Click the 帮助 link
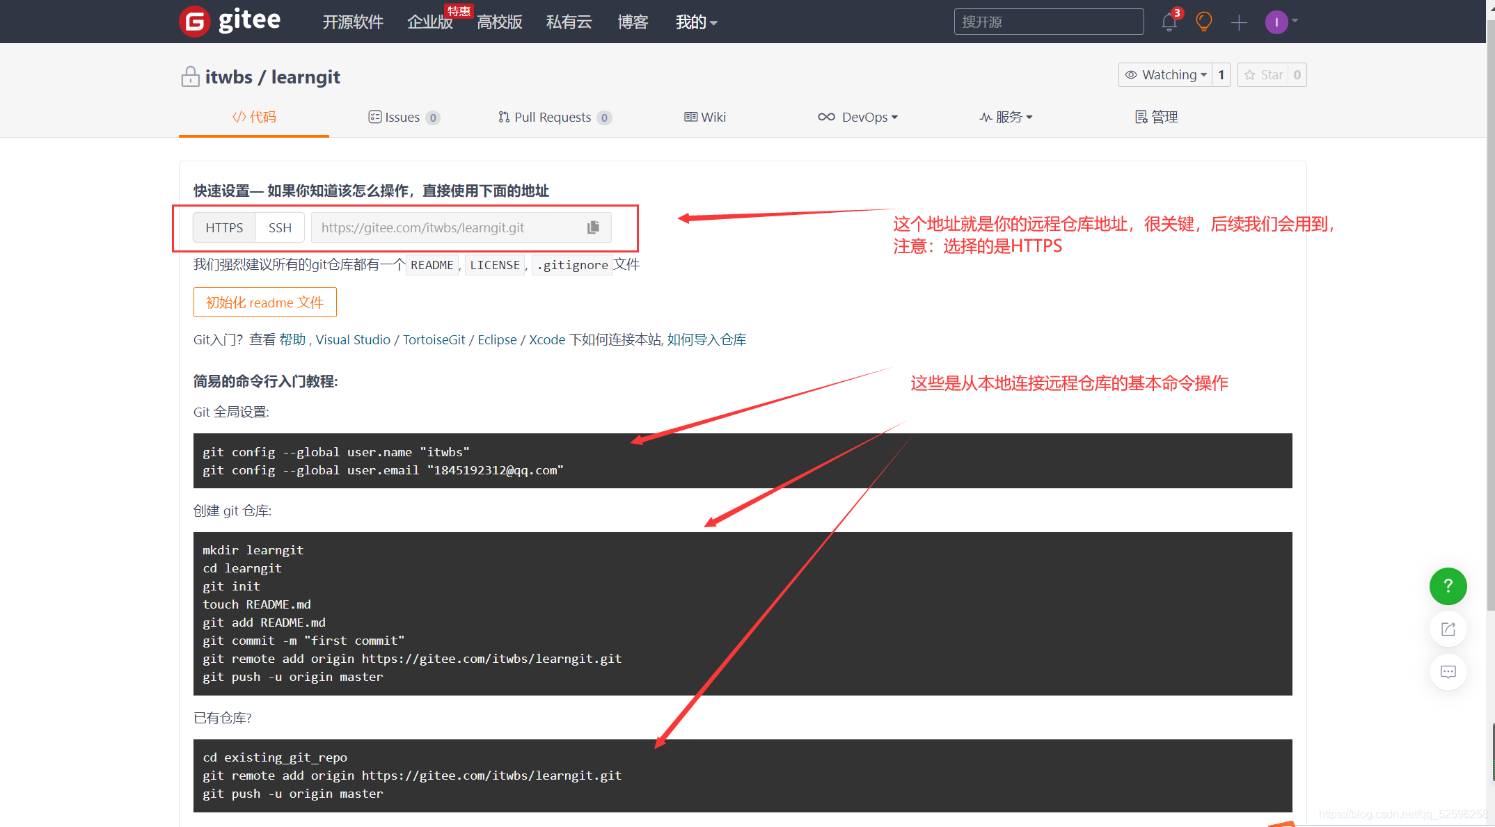This screenshot has height=827, width=1495. pyautogui.click(x=292, y=339)
